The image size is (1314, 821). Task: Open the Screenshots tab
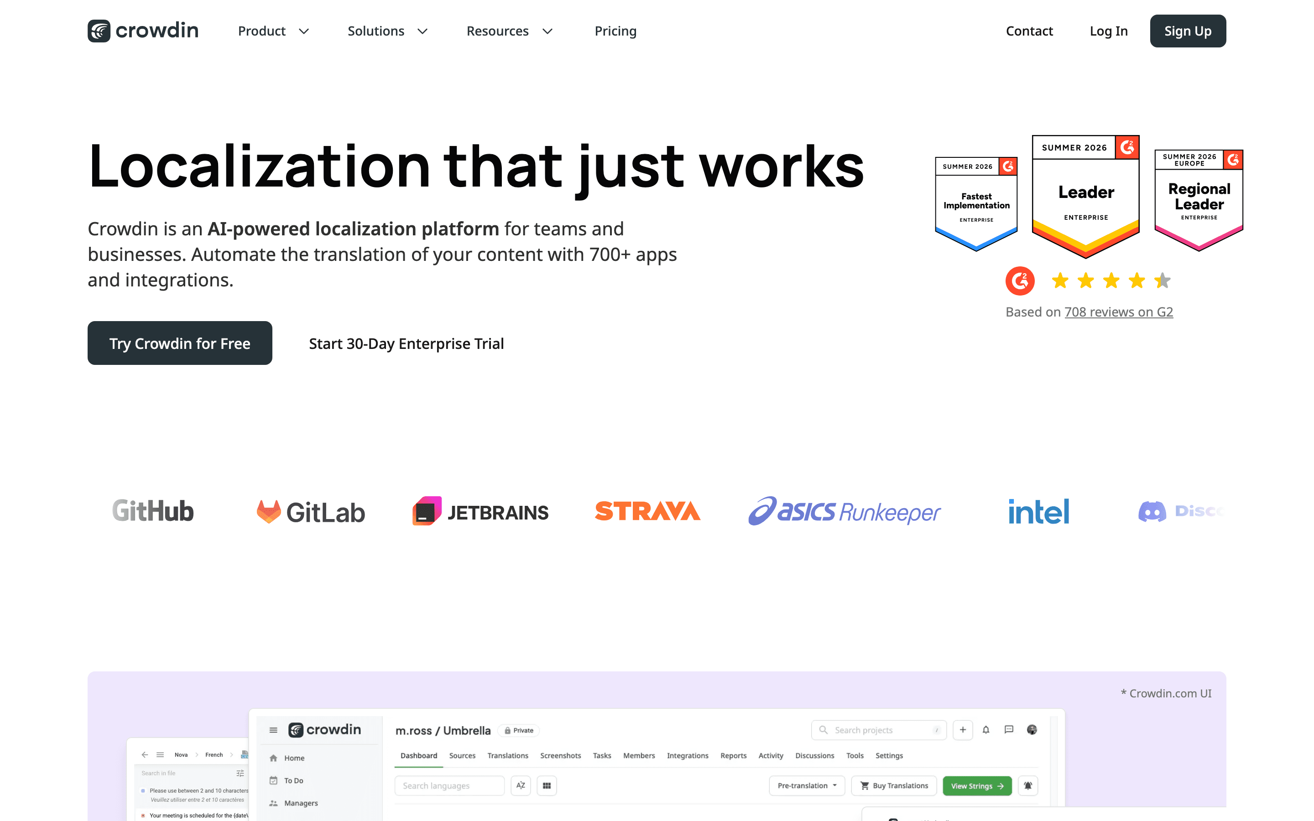560,755
